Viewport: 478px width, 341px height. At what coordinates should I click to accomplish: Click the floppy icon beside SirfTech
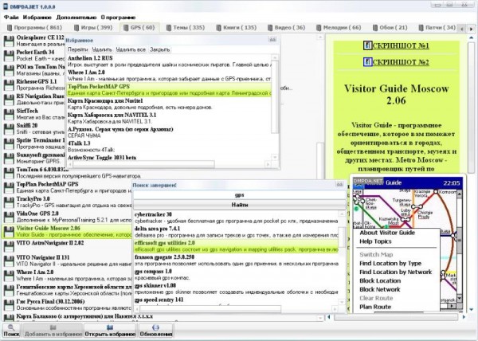point(9,114)
